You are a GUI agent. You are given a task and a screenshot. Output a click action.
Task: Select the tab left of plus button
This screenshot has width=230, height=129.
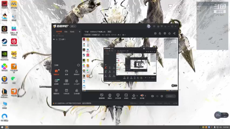pos(72,32)
